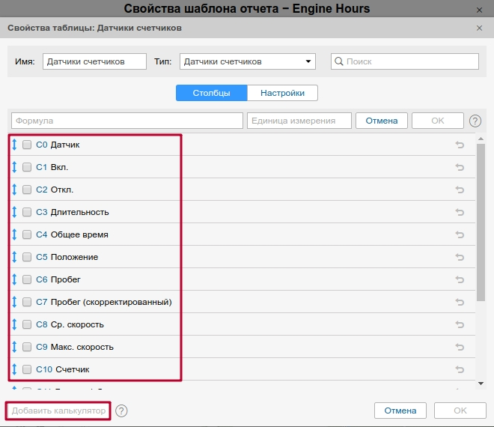Click the reset arrow icon on the C1 Вкл. row

(x=460, y=167)
